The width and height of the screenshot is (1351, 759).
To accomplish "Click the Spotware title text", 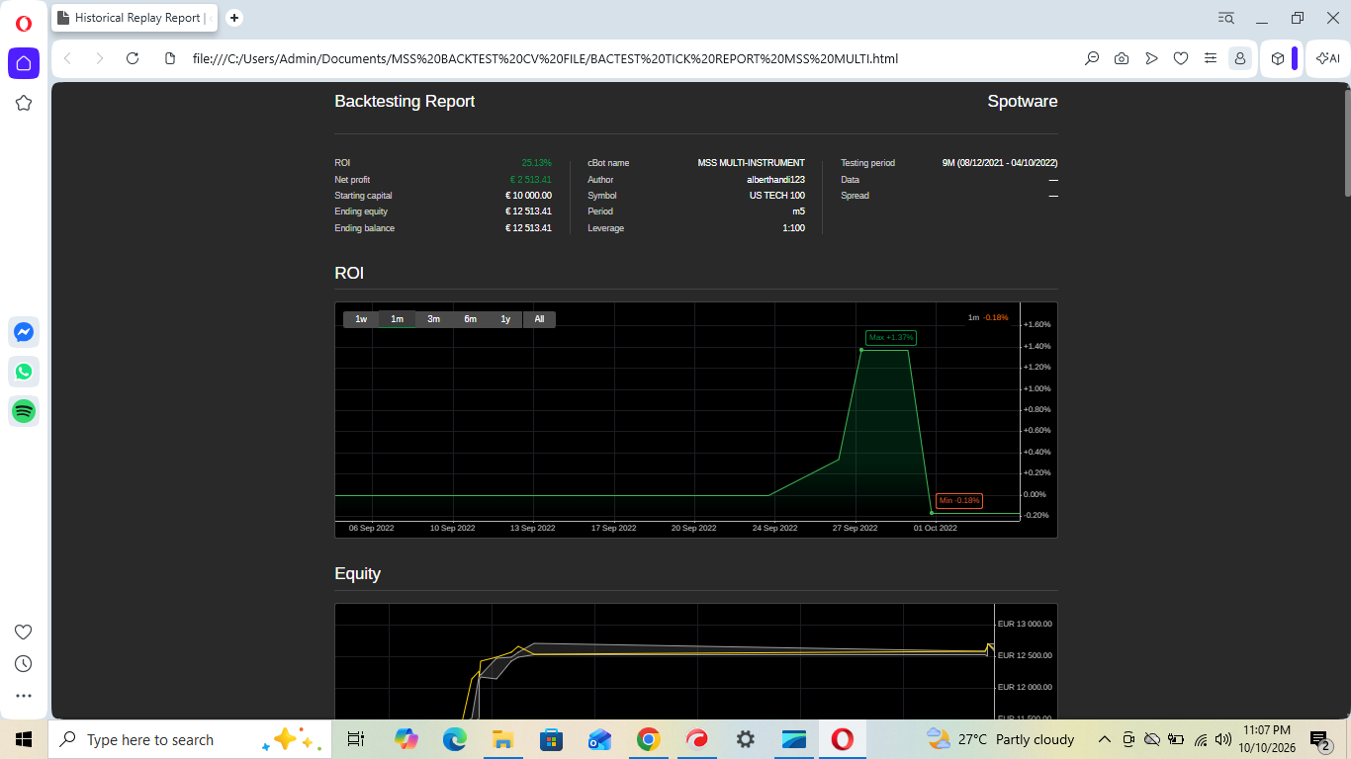I will pos(1023,101).
